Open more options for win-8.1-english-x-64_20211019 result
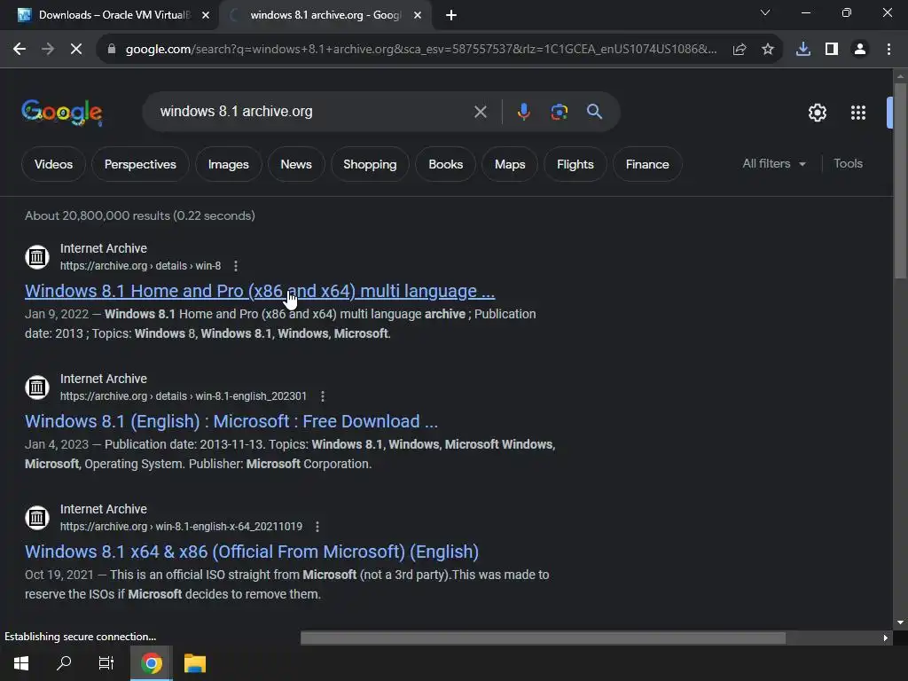Screen dimensions: 908x681 click(317, 527)
